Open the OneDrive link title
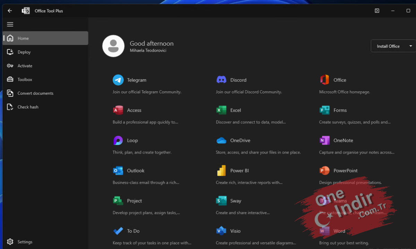This screenshot has height=249, width=416. (x=240, y=140)
